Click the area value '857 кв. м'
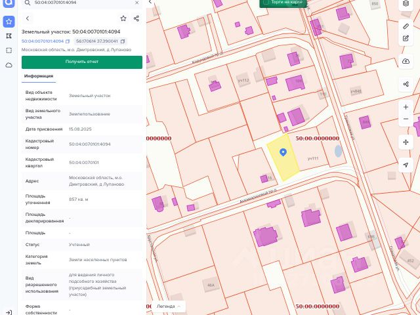Screen dimensions: 420x315 pyautogui.click(x=79, y=199)
